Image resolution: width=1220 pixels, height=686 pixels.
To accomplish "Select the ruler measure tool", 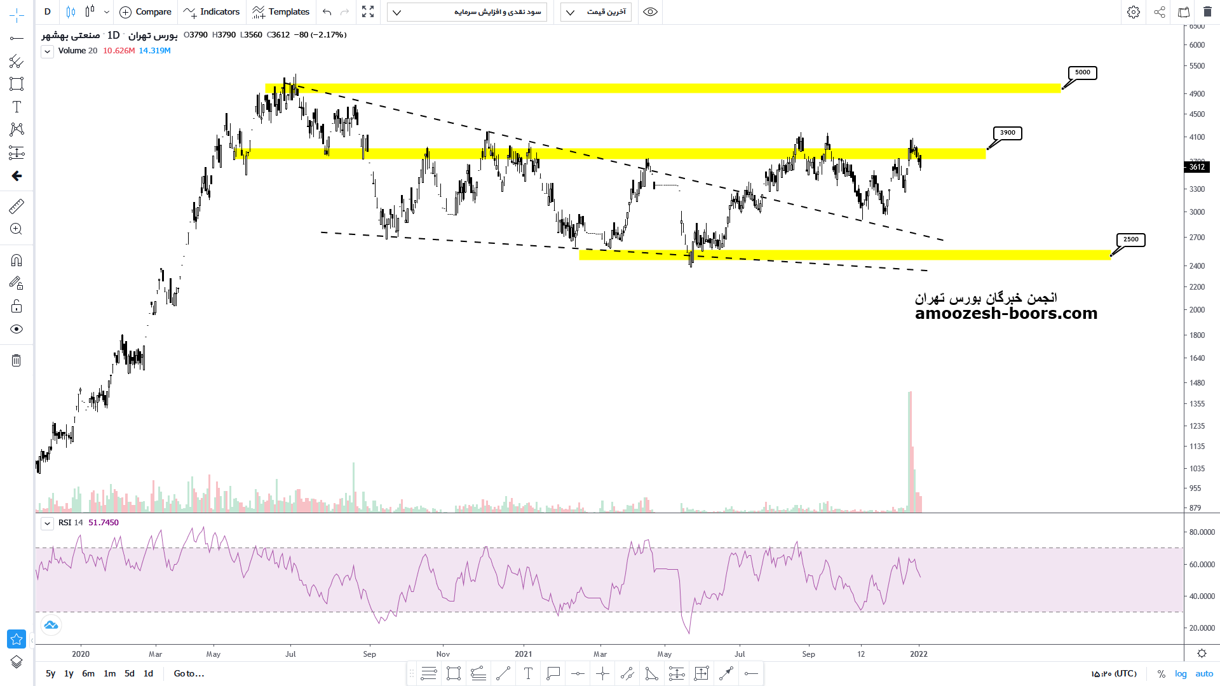I will click(17, 206).
